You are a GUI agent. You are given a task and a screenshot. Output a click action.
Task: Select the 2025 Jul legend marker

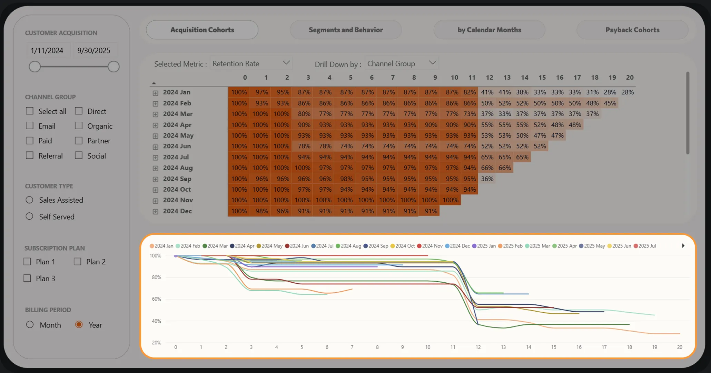(x=636, y=246)
